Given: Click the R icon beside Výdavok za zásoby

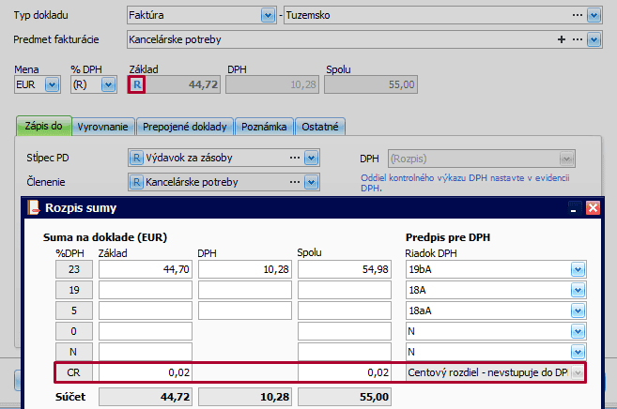Looking at the screenshot, I should point(136,158).
